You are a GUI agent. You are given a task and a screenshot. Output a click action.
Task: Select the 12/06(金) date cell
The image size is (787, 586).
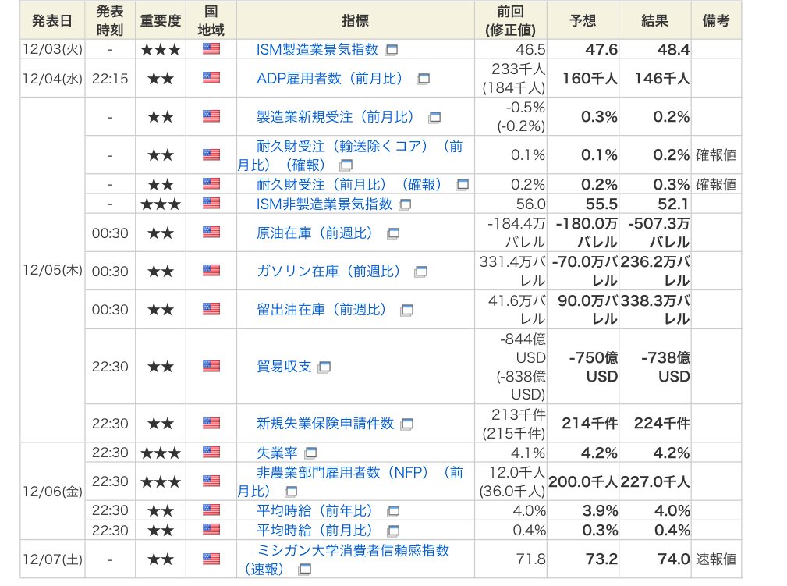click(52, 491)
